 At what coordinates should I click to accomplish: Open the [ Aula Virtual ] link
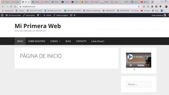[98, 41]
